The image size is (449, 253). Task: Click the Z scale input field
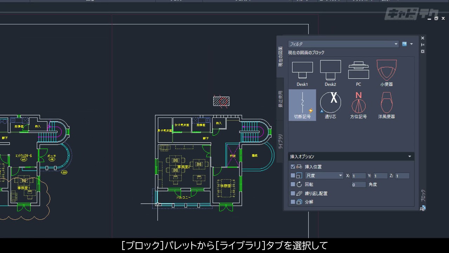[402, 176]
